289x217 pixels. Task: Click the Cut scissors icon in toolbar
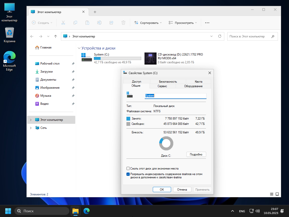pyautogui.click(x=63, y=23)
